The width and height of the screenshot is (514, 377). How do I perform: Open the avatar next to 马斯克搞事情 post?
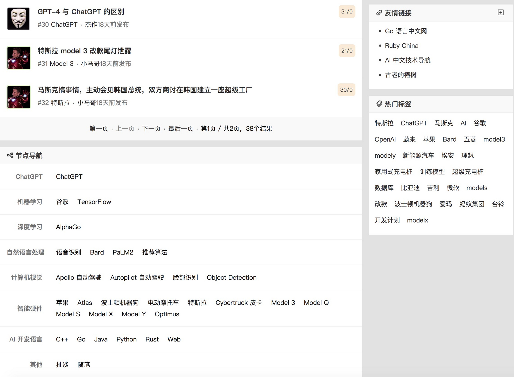[x=18, y=97]
